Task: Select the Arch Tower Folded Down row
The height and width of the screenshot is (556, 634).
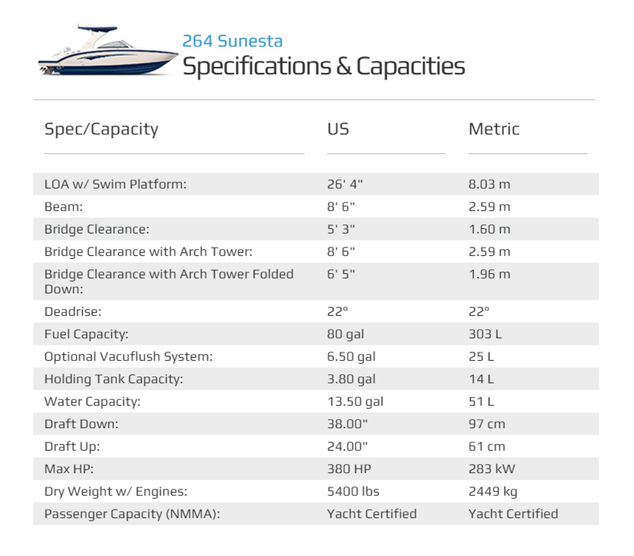Action: (316, 281)
